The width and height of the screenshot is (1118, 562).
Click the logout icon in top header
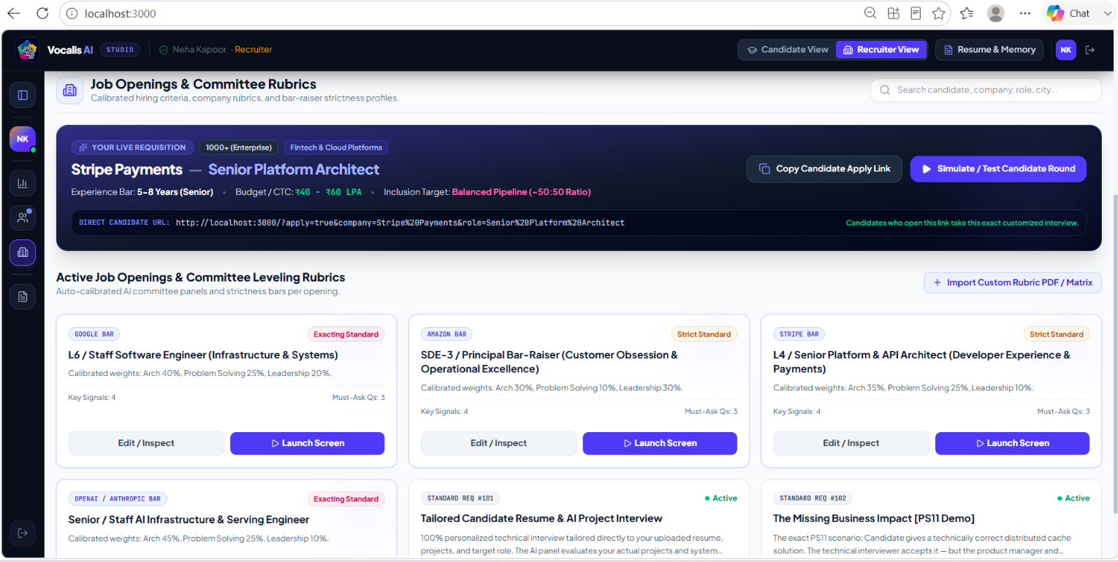[1090, 50]
